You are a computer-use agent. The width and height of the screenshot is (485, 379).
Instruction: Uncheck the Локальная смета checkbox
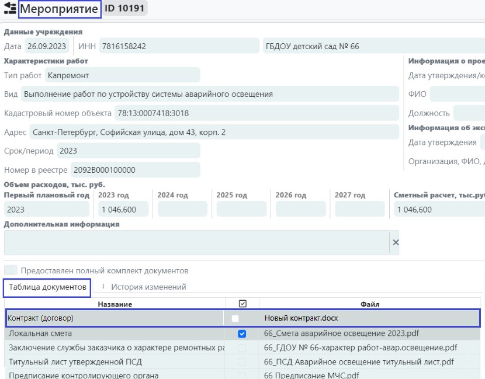click(242, 333)
